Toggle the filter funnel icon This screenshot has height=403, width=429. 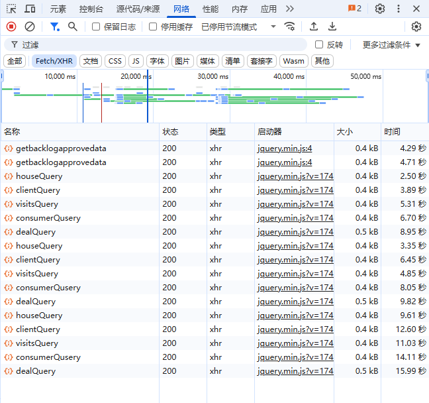coord(54,27)
